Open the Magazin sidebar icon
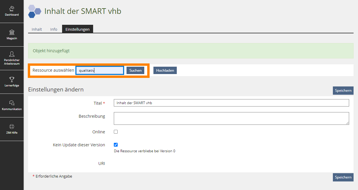The height and width of the screenshot is (190, 358). tap(12, 32)
